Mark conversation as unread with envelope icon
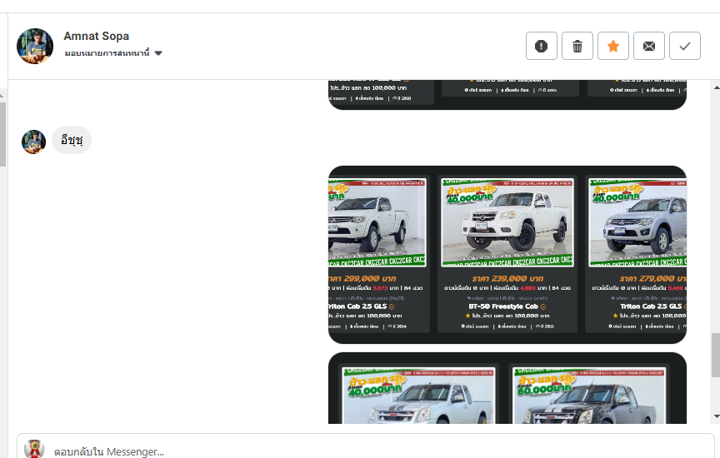Screen dimensions: 720x458 coord(649,46)
